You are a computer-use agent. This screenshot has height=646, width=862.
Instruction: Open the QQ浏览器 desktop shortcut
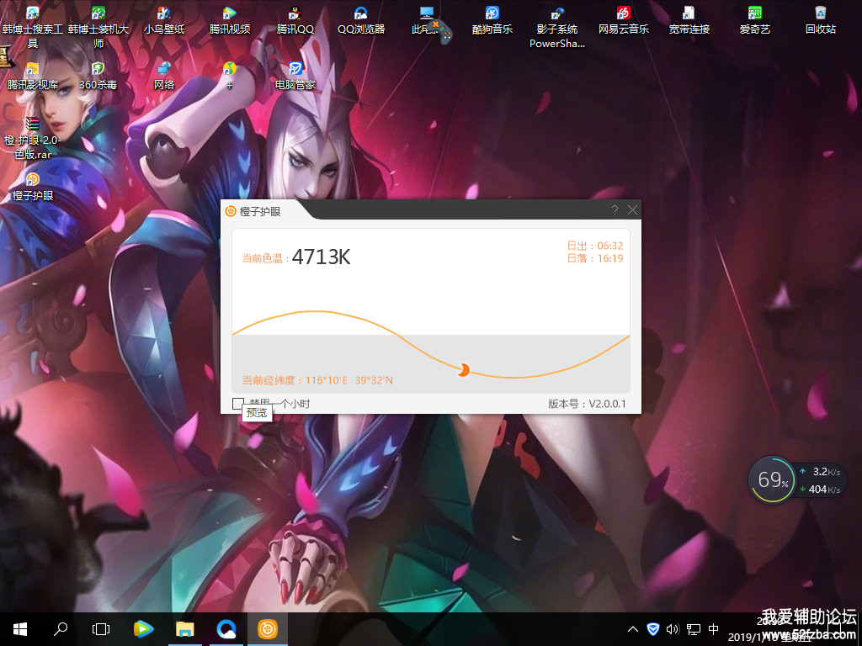[360, 21]
